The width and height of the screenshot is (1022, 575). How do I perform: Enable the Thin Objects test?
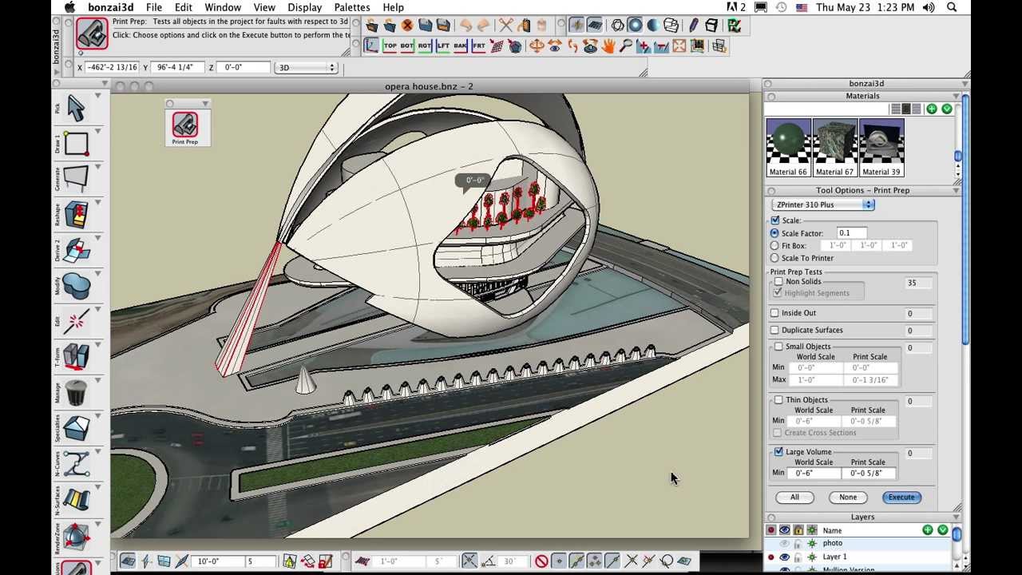(778, 400)
